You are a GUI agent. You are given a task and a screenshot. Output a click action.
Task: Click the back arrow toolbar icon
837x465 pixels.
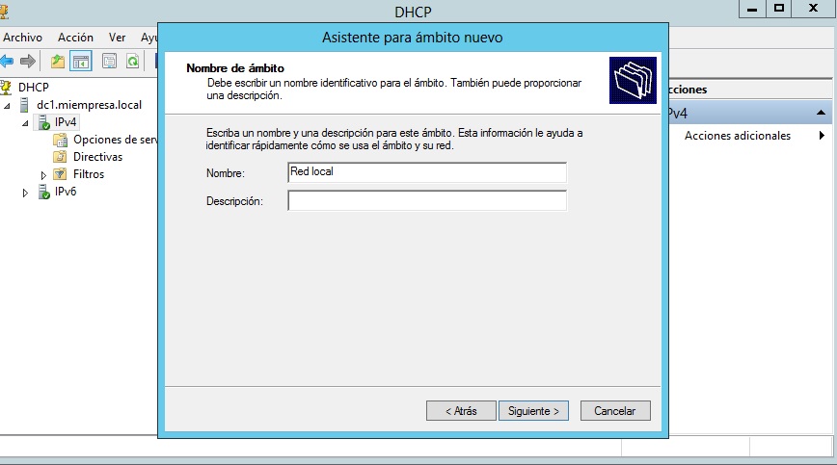8,62
